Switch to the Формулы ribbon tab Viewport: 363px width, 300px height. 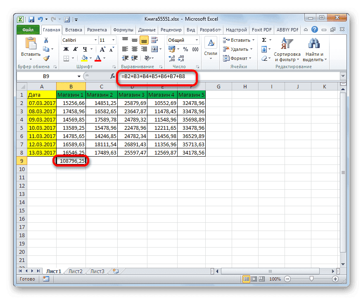point(123,29)
